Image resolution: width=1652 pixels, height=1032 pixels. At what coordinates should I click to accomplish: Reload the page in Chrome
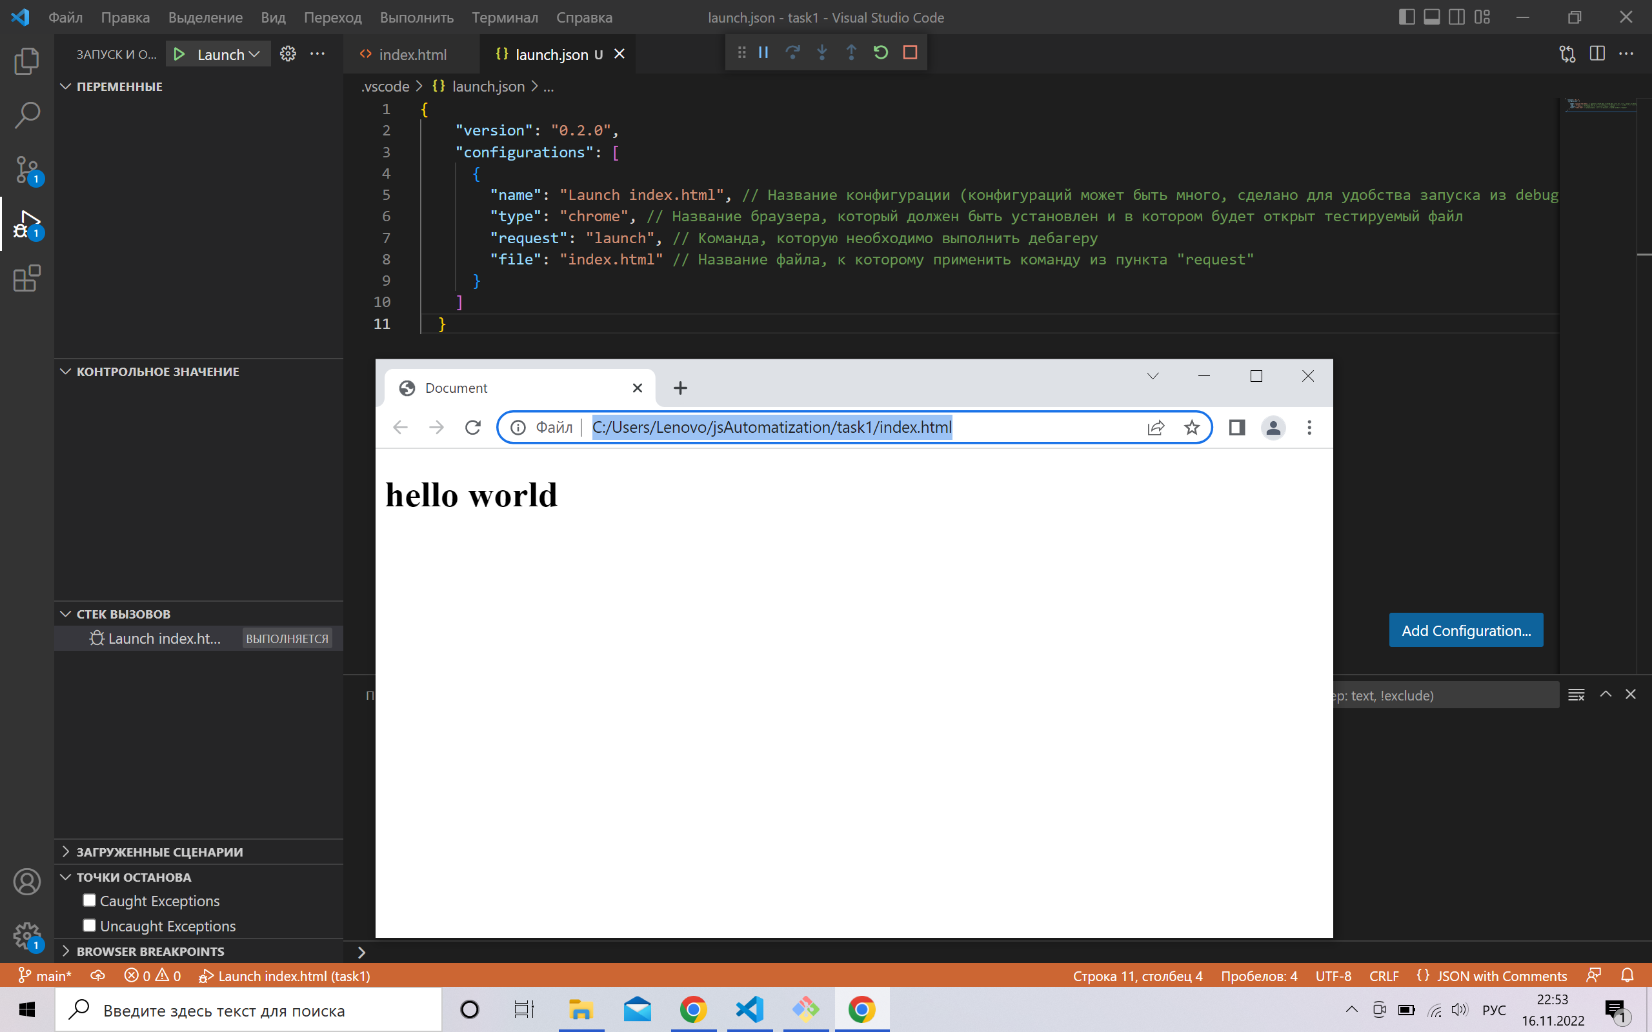472,427
